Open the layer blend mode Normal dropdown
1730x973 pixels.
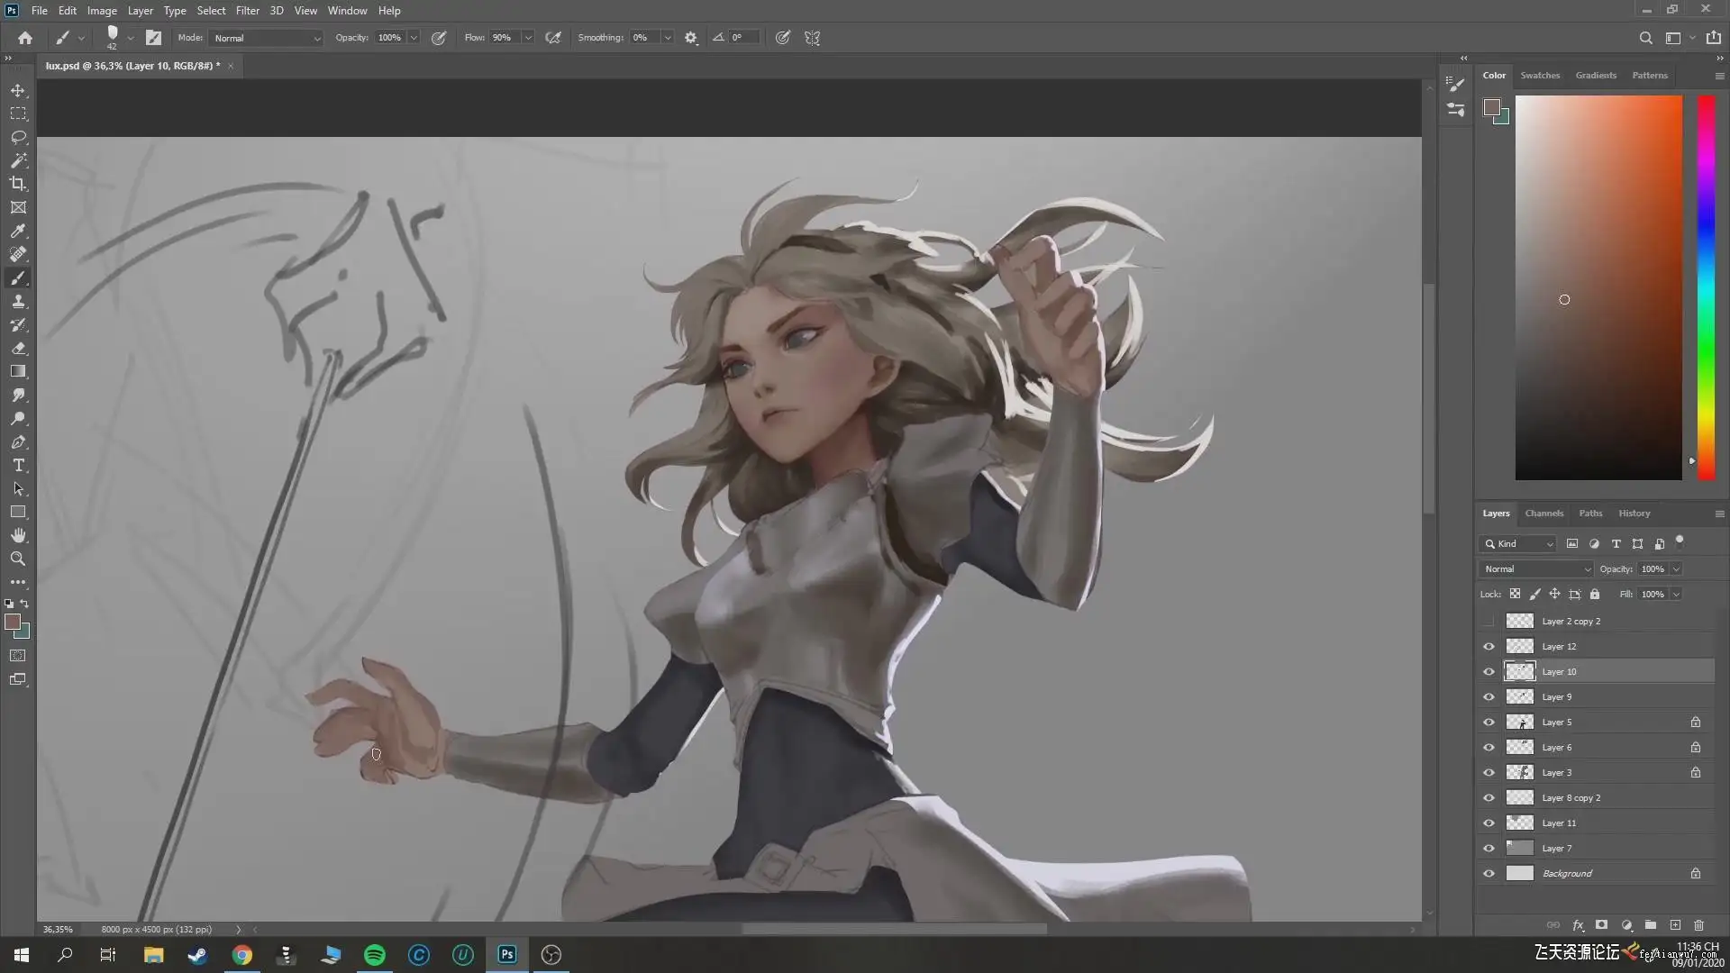click(x=1537, y=569)
